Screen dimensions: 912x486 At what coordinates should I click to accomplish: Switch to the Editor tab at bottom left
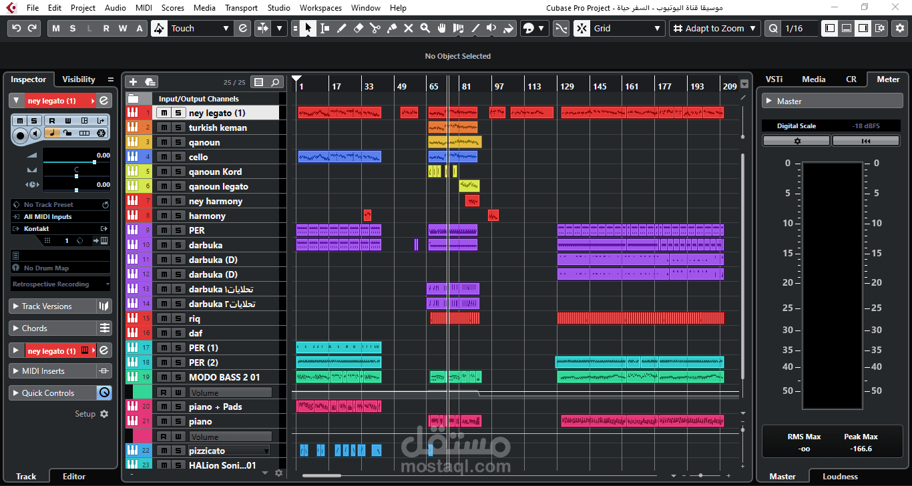[74, 477]
